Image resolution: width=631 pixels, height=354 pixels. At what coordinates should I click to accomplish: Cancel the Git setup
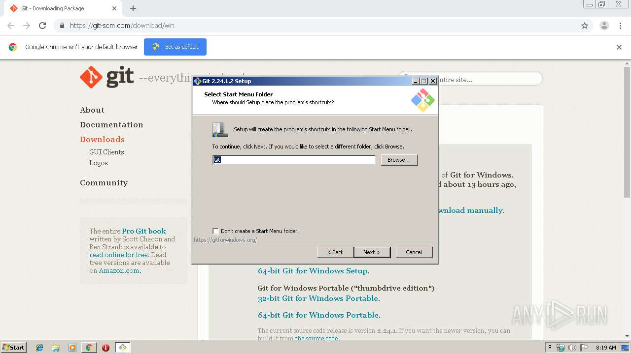[414, 252]
